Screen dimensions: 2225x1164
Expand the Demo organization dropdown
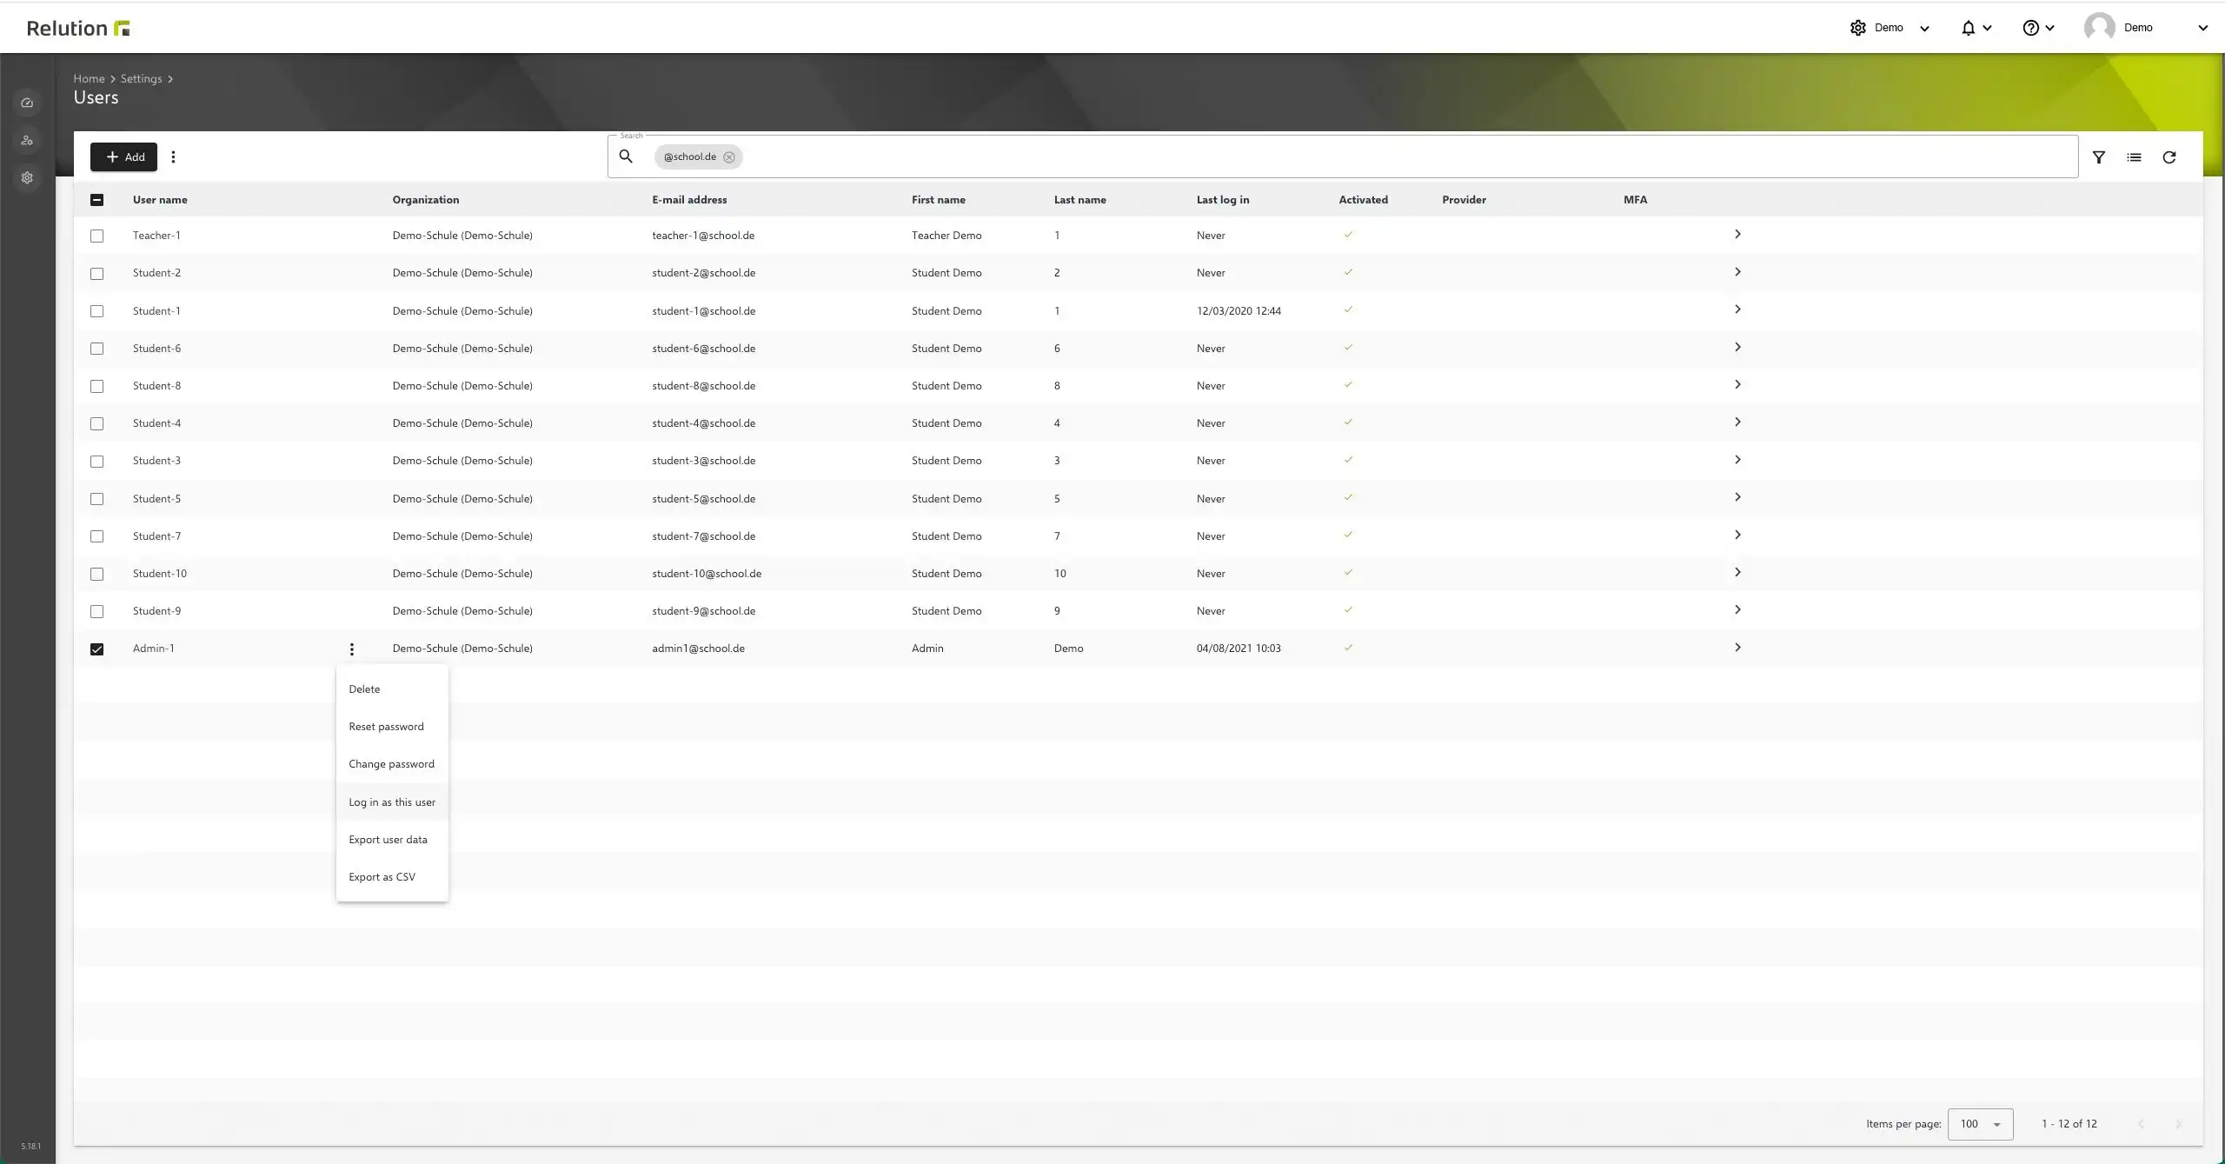[1924, 29]
